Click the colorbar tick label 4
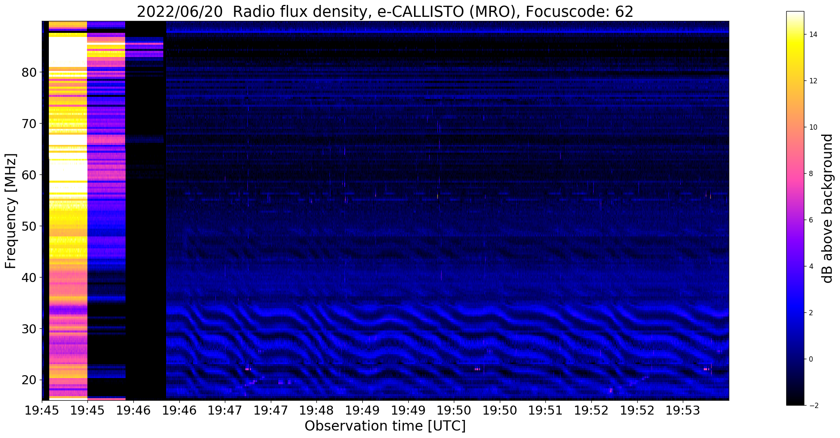The width and height of the screenshot is (840, 438). coord(810,266)
